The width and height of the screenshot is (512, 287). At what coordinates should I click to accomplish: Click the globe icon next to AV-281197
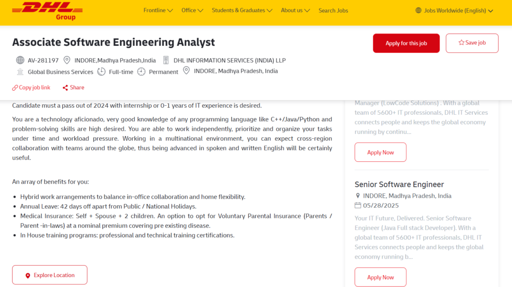click(20, 60)
